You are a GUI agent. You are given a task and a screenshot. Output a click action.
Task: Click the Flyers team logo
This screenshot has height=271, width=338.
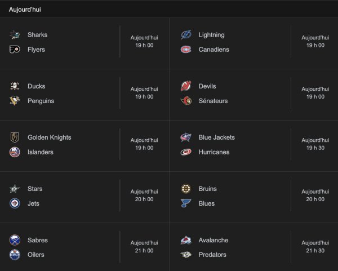(15, 50)
